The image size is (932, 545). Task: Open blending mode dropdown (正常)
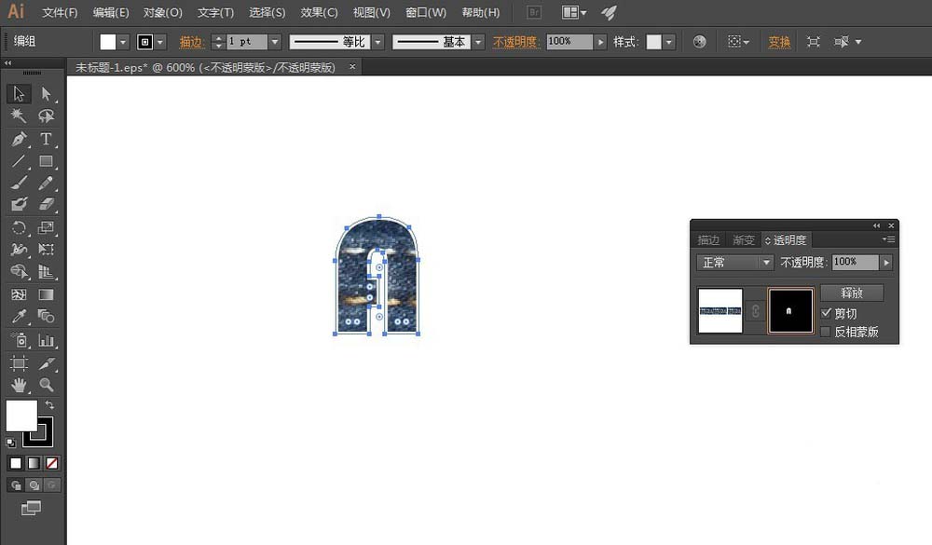point(735,262)
